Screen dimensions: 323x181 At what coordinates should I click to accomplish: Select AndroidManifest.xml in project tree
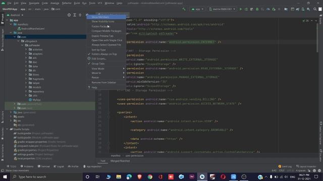click(x=31, y=29)
